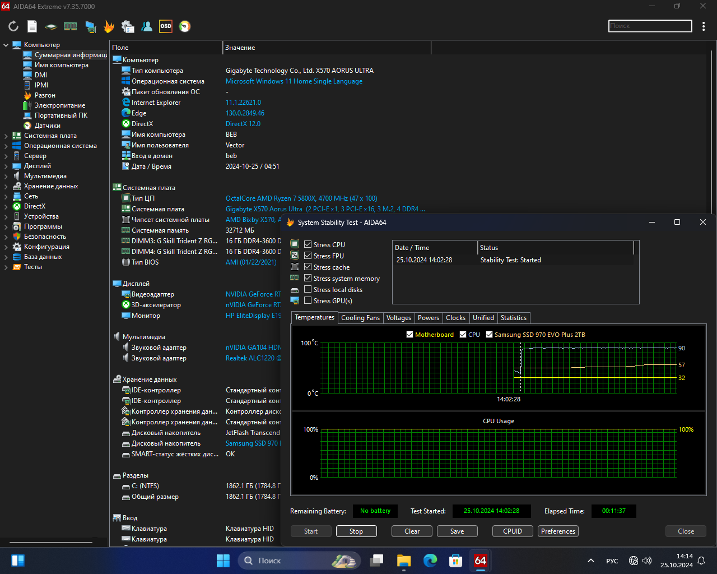Screen dimensions: 717x574
Task: Hide Motherboard temperature graph line
Action: point(410,335)
